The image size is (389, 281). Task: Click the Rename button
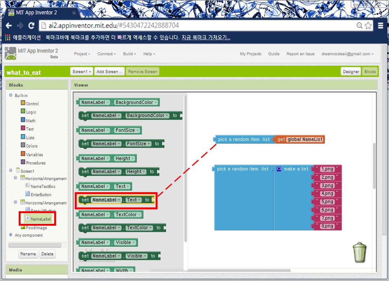[28, 254]
